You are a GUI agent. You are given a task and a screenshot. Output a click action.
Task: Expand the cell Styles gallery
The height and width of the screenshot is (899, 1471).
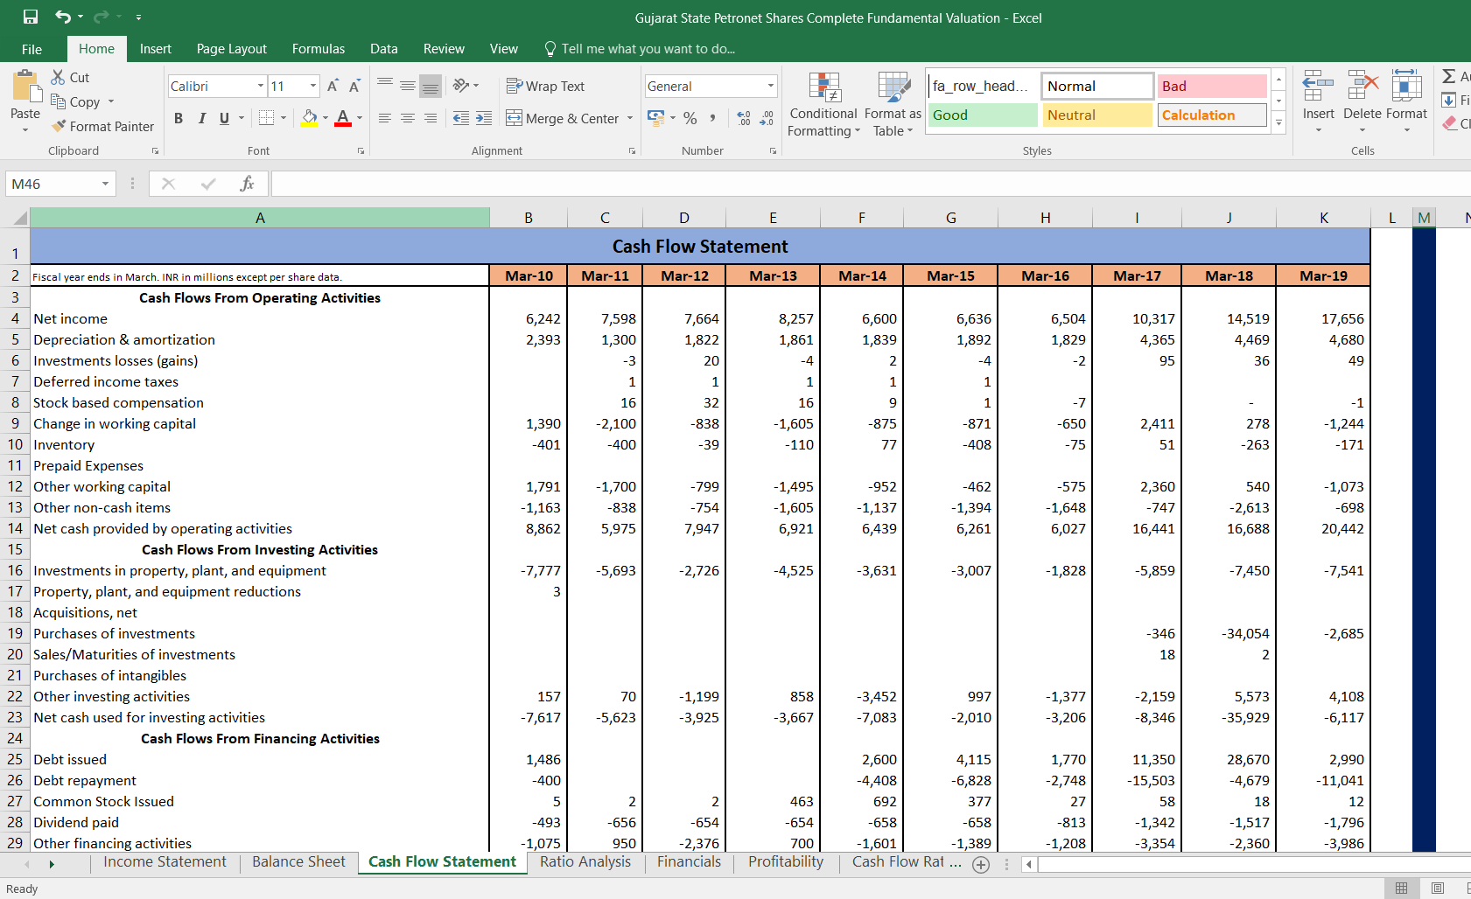pyautogui.click(x=1278, y=123)
